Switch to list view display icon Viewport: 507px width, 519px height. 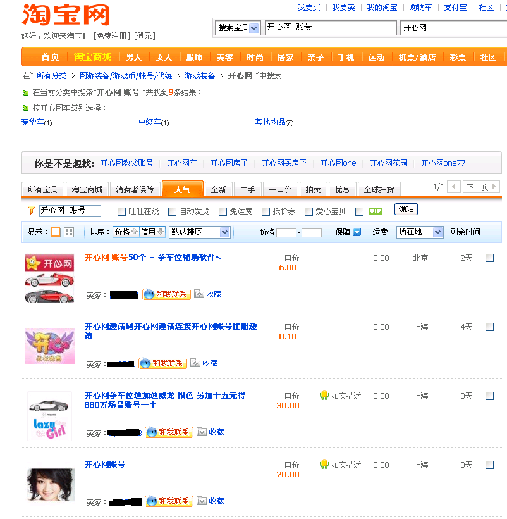pos(56,232)
